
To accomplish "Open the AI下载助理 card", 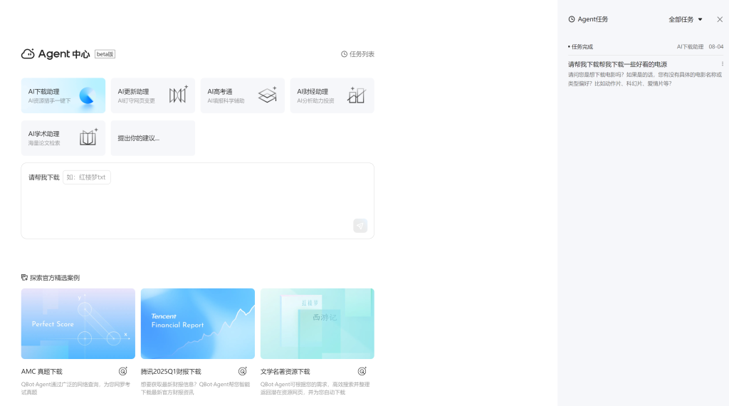I will point(63,95).
